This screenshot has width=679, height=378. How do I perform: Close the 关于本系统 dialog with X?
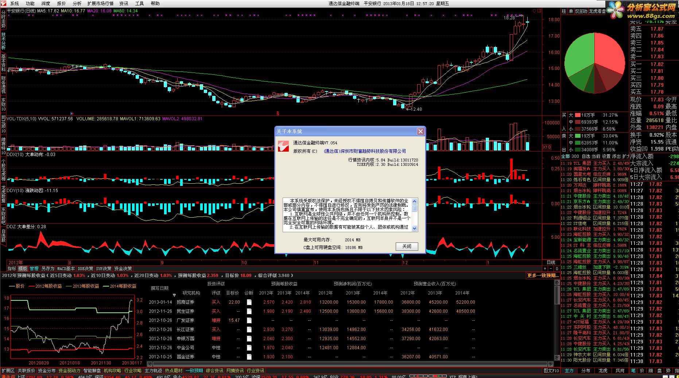(420, 131)
